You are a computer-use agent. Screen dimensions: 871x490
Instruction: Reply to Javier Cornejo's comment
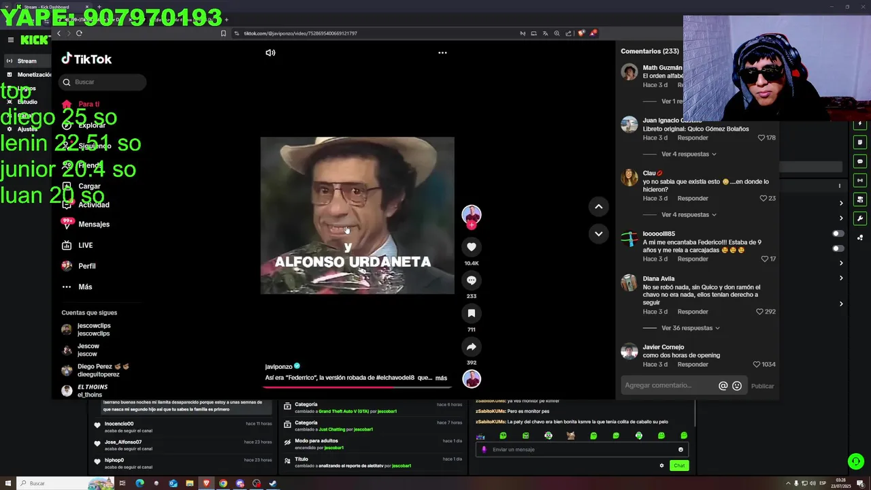pos(693,364)
